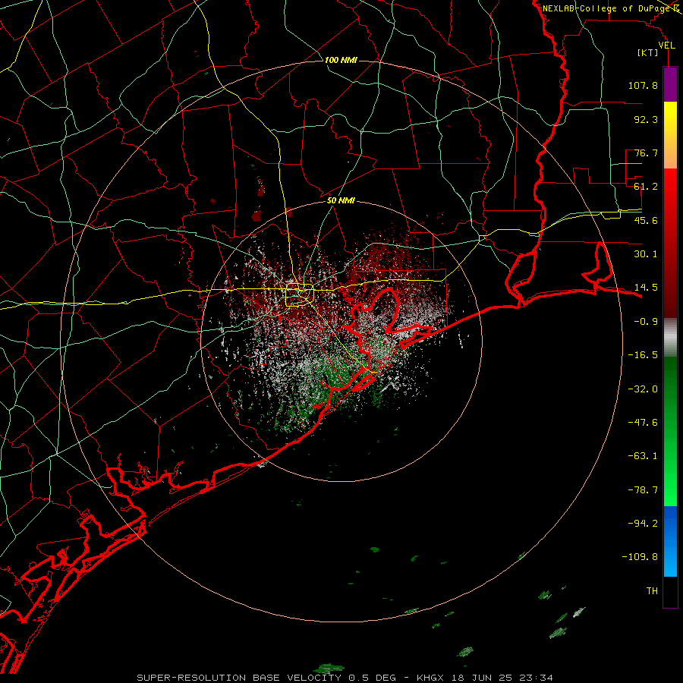Click the 45.6 scale value

(x=646, y=220)
